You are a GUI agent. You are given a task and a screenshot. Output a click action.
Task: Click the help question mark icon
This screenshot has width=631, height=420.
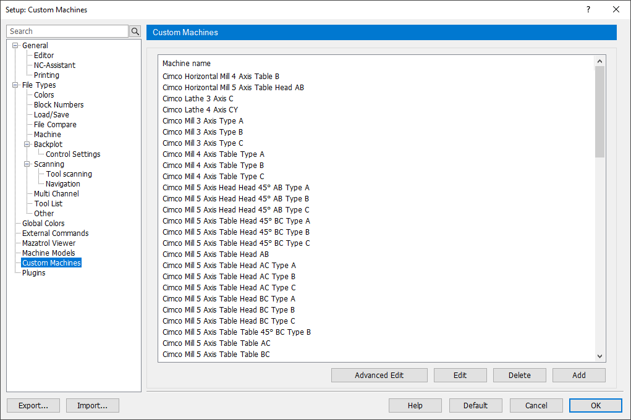(588, 9)
